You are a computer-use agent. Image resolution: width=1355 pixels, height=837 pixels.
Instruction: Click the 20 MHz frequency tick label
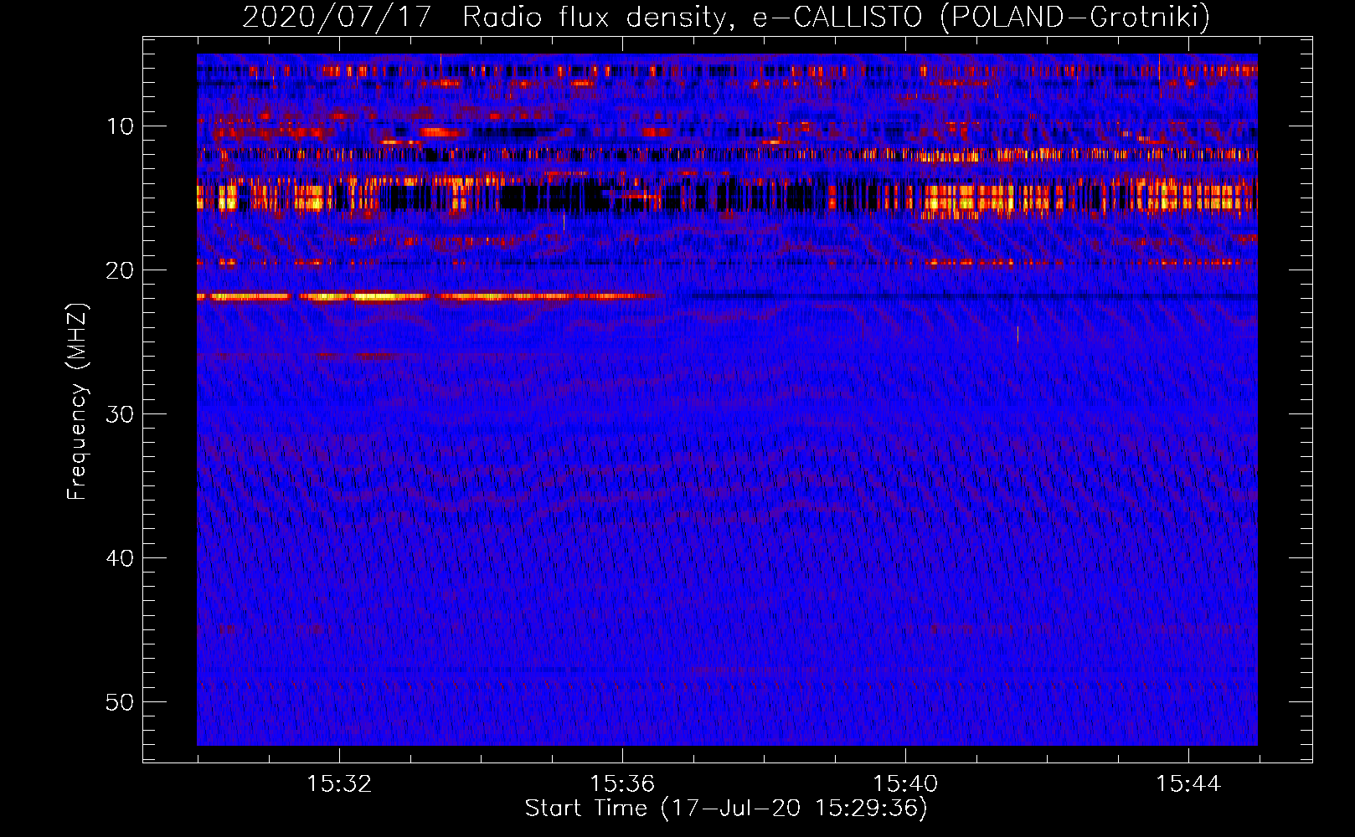pyautogui.click(x=121, y=270)
